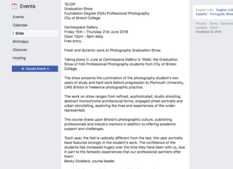The width and height of the screenshot is (233, 169).
Task: Open the Advertising footer link
Action: 227,23
